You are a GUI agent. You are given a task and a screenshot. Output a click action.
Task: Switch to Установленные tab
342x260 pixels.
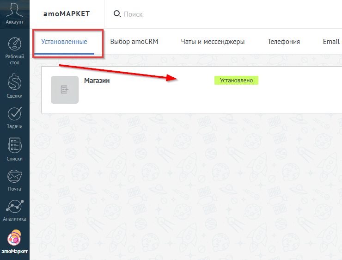64,42
